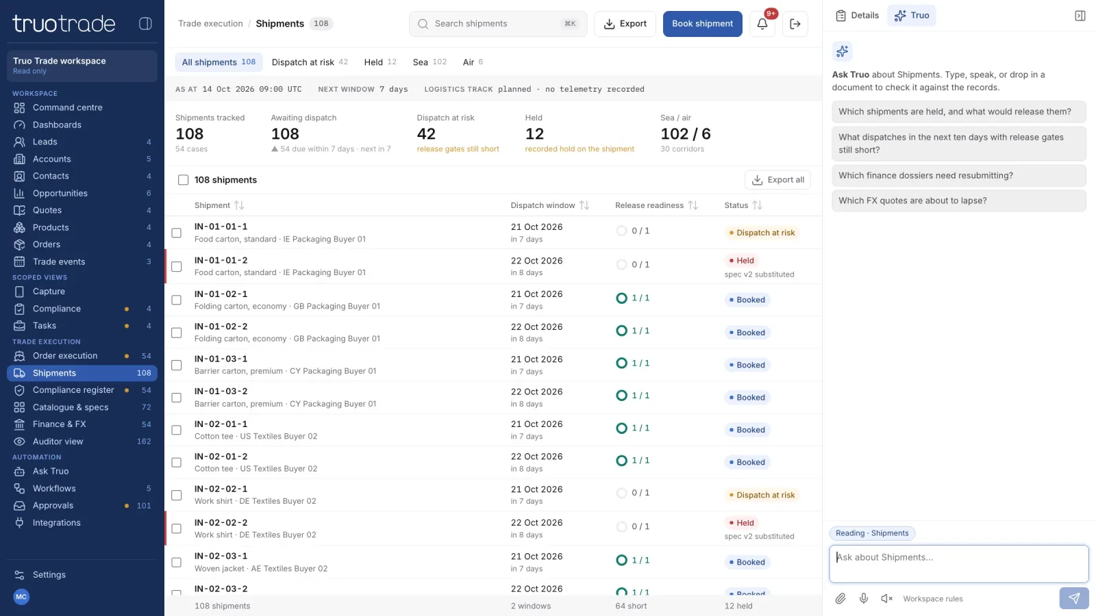Open Finance & FX section
This screenshot has width=1096, height=616.
pyautogui.click(x=82, y=424)
